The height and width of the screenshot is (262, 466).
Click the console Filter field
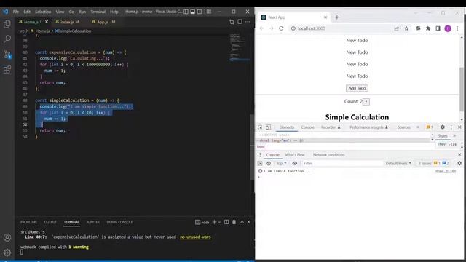tap(341, 163)
